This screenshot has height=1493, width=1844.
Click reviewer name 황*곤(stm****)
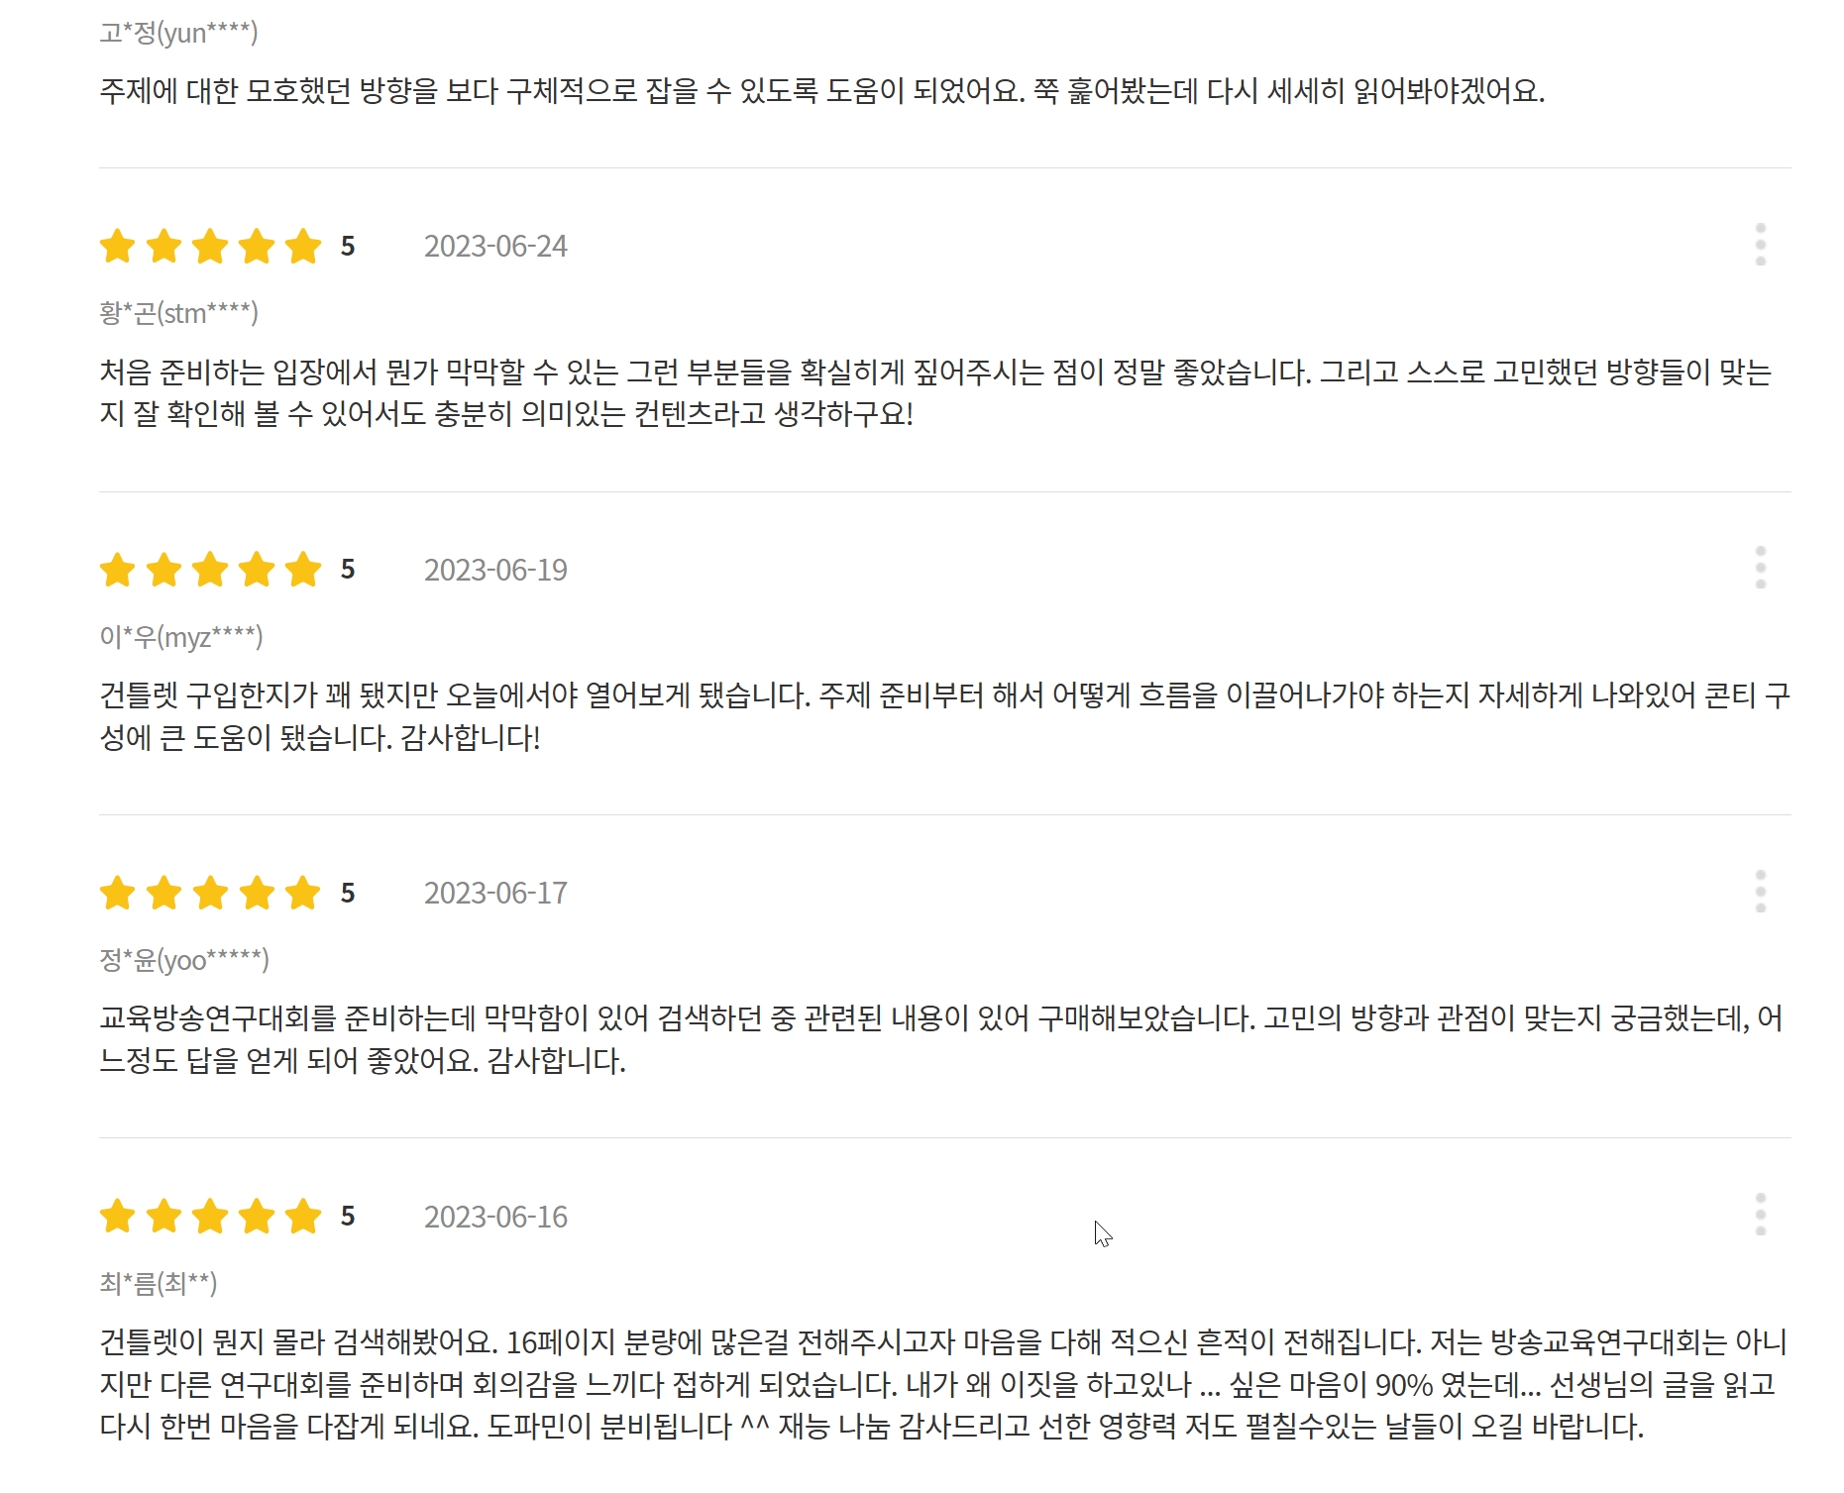tap(178, 313)
